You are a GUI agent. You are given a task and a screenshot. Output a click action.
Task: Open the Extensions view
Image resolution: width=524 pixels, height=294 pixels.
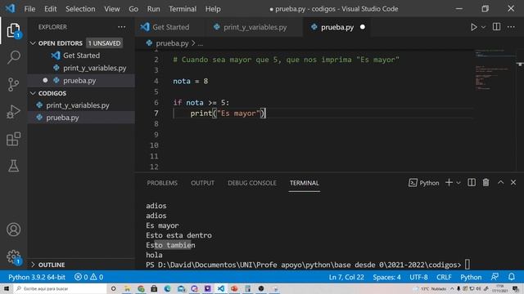click(13, 139)
